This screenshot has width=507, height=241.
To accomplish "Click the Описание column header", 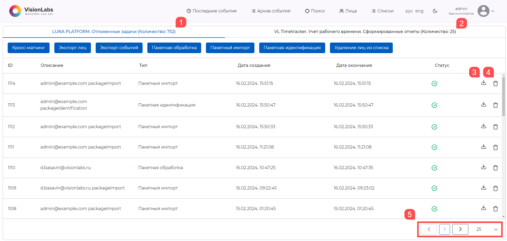I will [52, 66].
